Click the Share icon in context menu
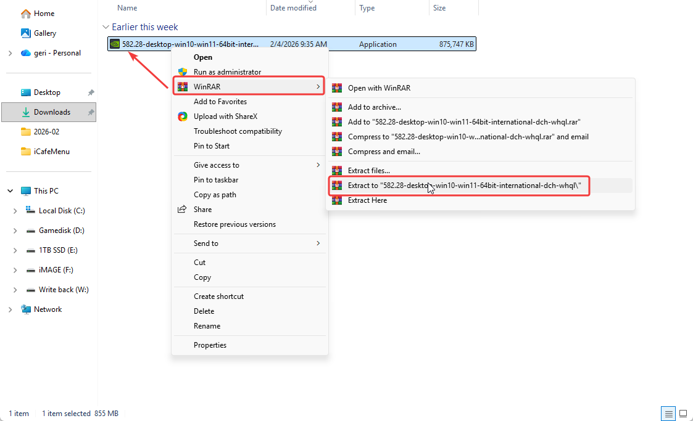This screenshot has height=421, width=693. click(183, 210)
